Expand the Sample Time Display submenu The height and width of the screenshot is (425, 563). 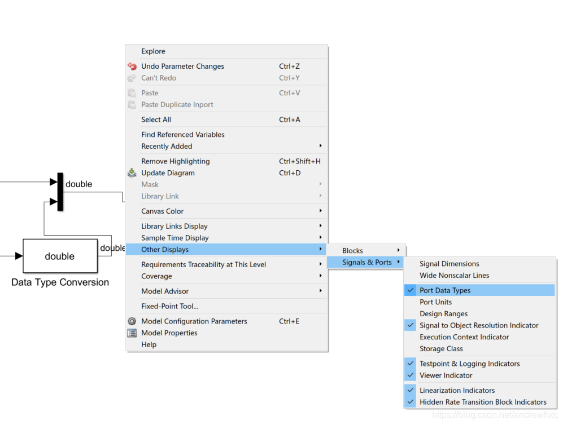[x=226, y=238]
